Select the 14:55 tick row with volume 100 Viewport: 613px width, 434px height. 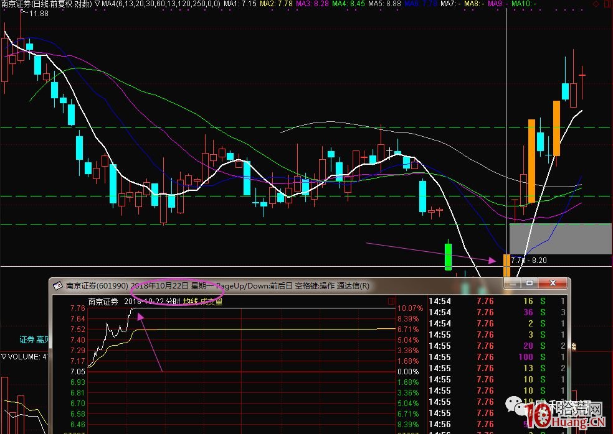click(x=497, y=357)
